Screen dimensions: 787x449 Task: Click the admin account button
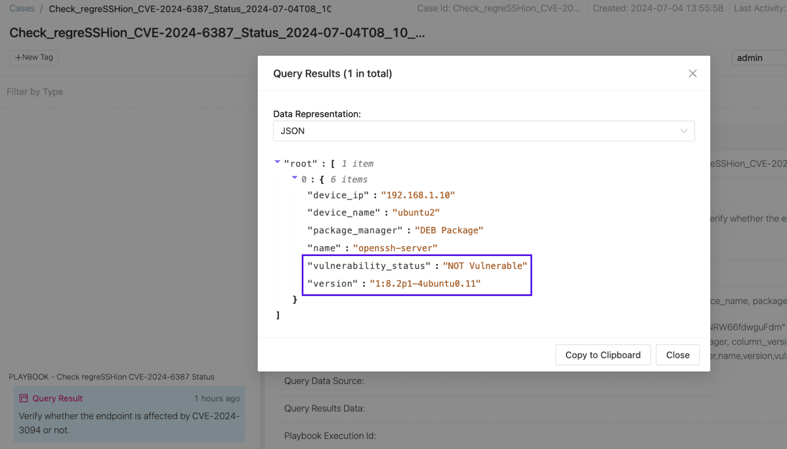pos(749,57)
